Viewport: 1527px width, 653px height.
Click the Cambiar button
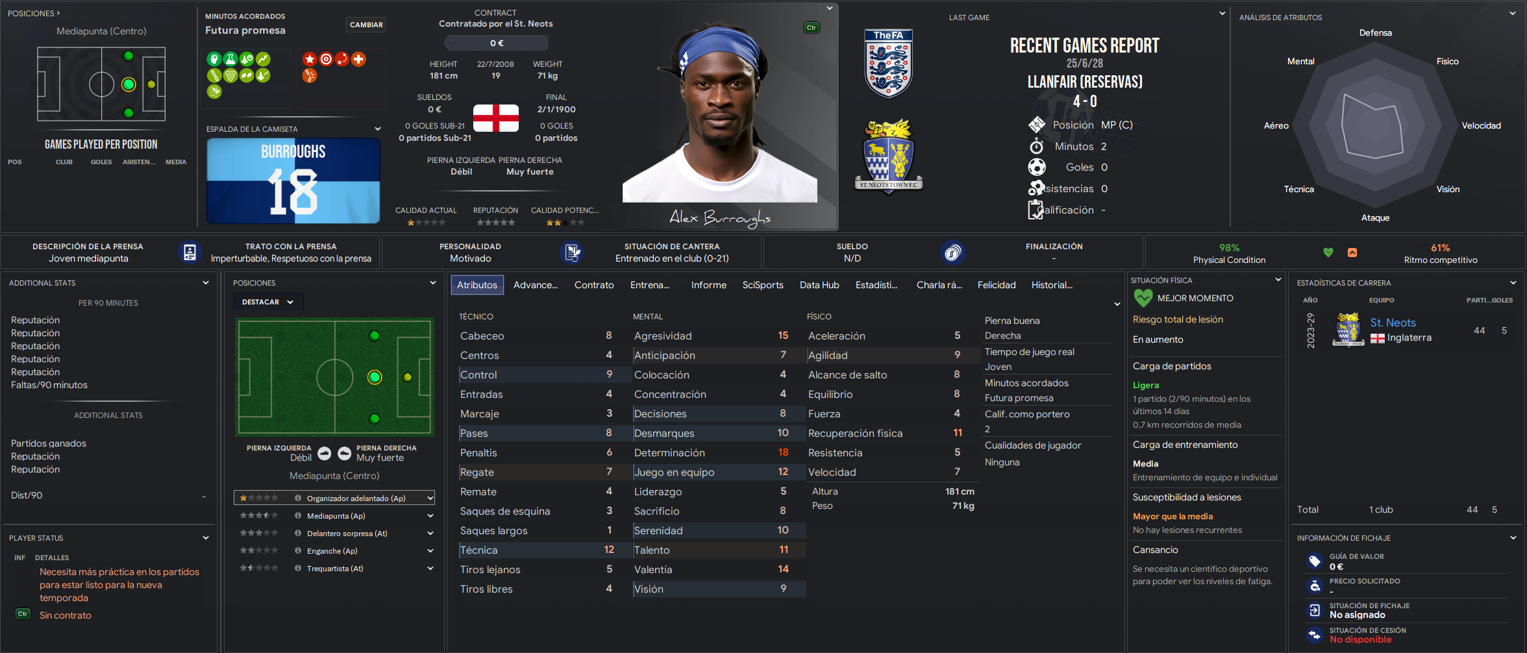(367, 25)
